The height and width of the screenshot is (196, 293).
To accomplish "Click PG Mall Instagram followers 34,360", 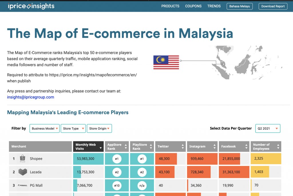I will [196, 185].
